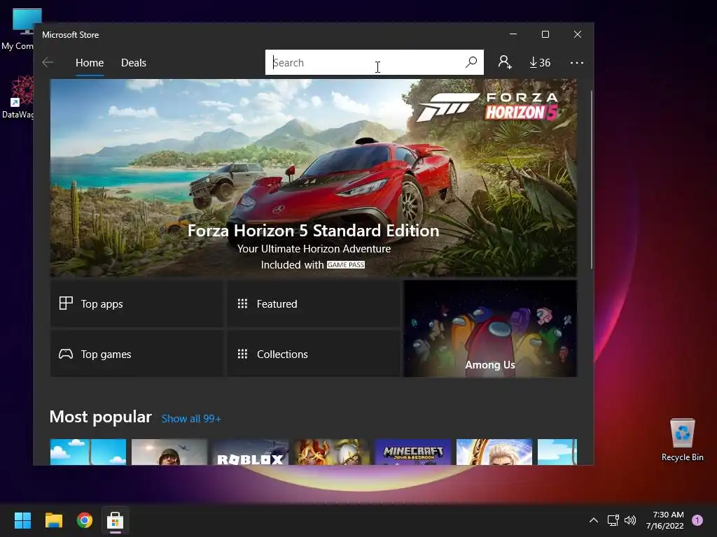Open the Top games tile
Viewport: 717px width, 537px height.
coord(137,354)
